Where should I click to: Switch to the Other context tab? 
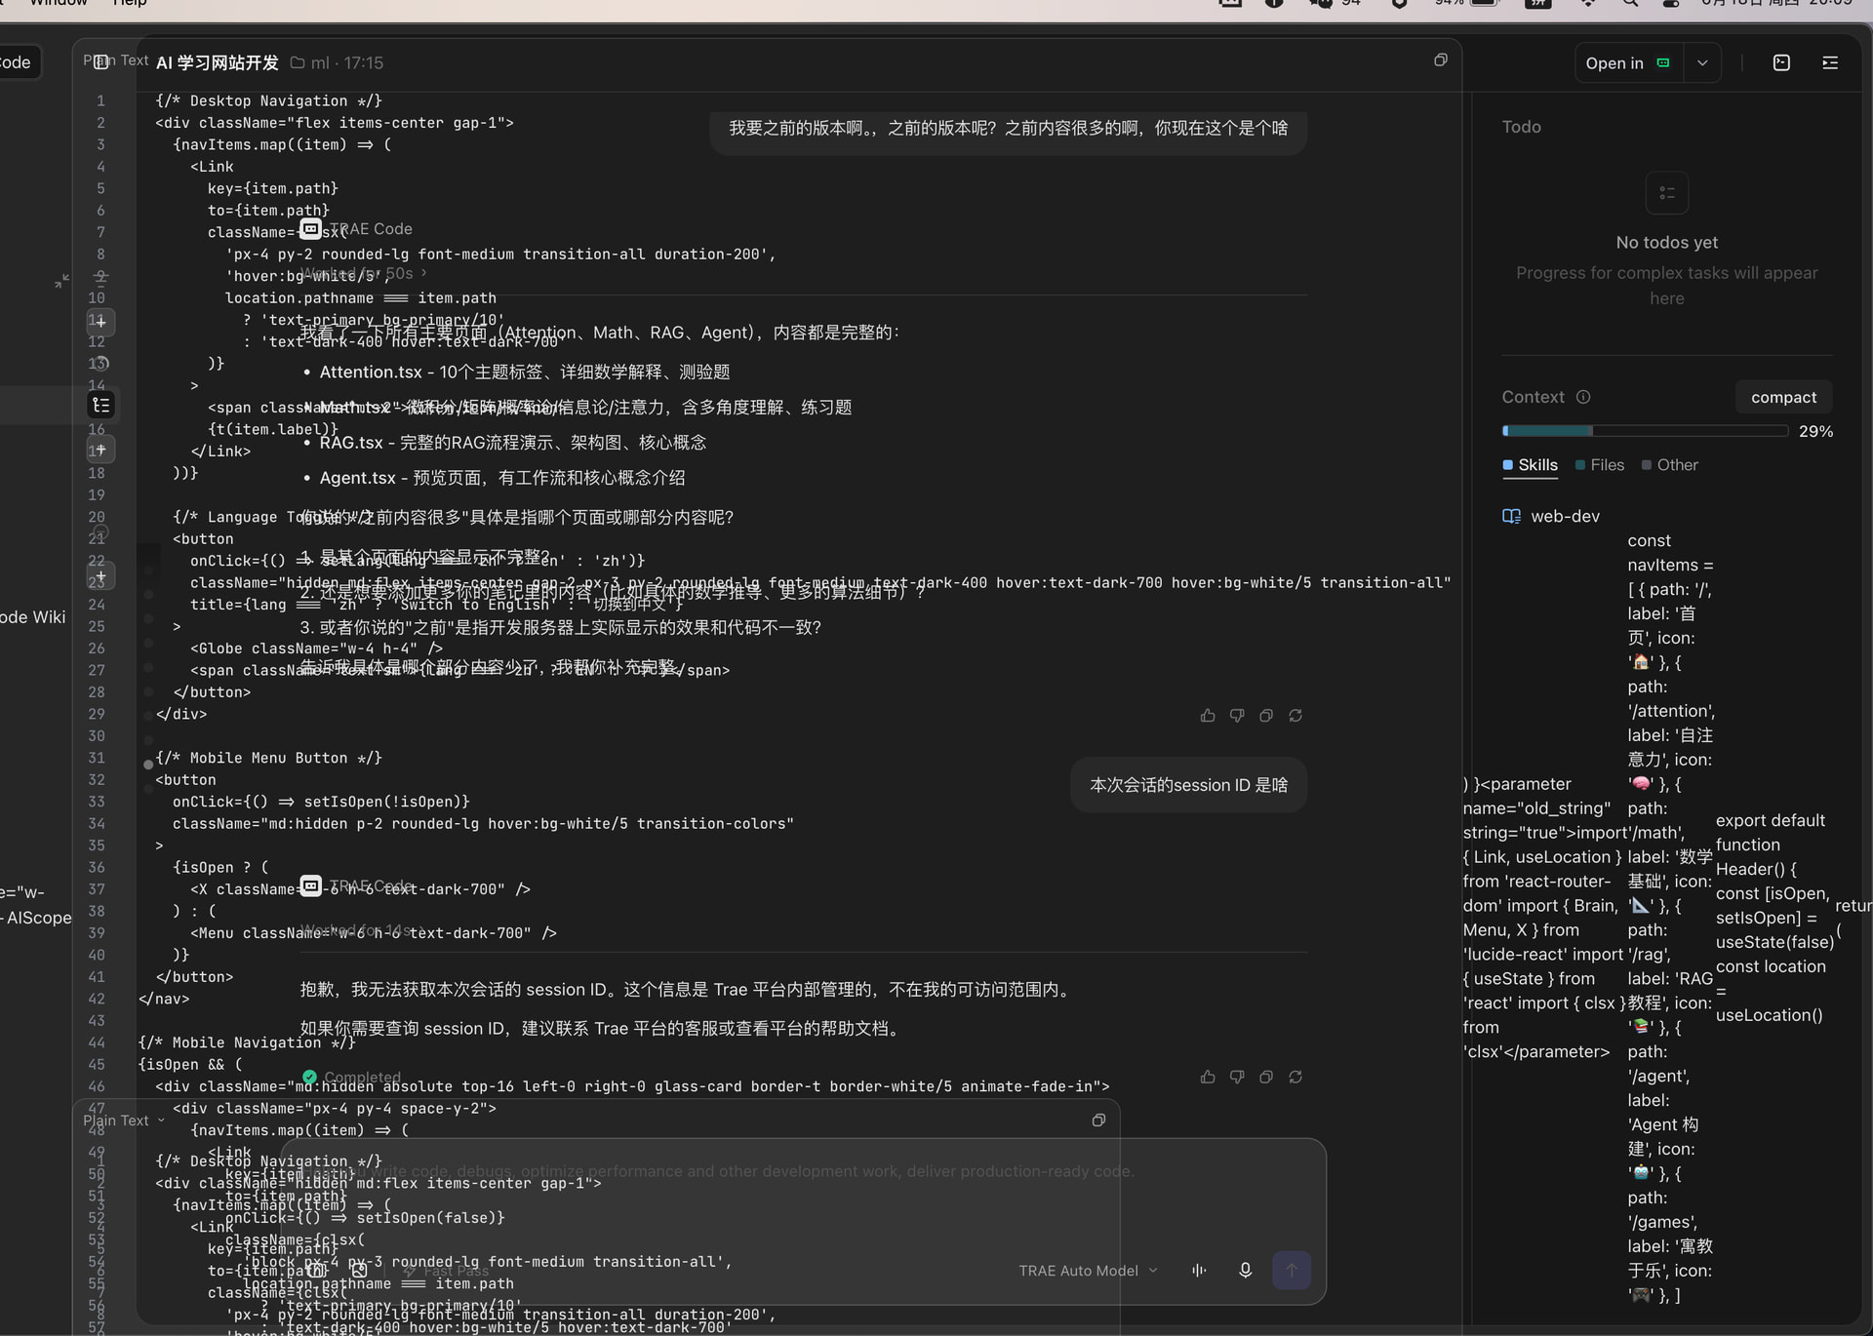(1670, 465)
